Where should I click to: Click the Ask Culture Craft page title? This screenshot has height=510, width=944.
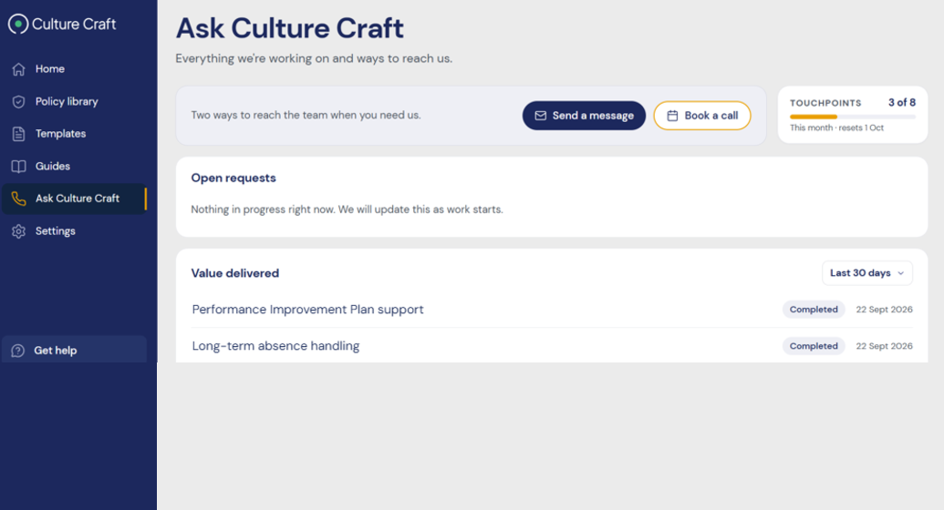289,28
